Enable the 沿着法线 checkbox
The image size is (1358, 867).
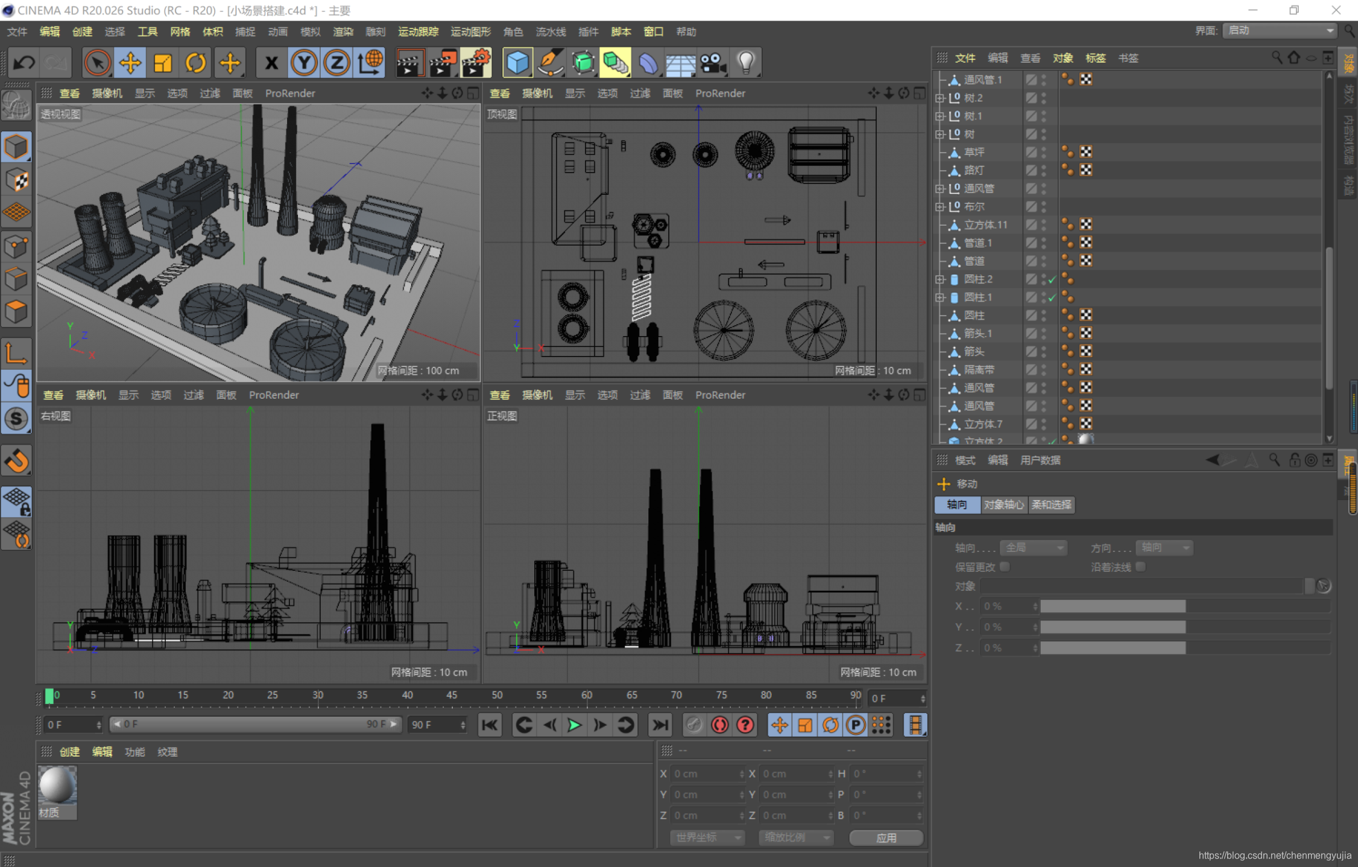pyautogui.click(x=1140, y=567)
